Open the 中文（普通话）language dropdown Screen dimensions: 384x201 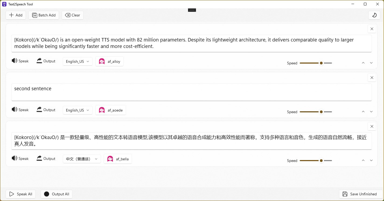pos(82,159)
